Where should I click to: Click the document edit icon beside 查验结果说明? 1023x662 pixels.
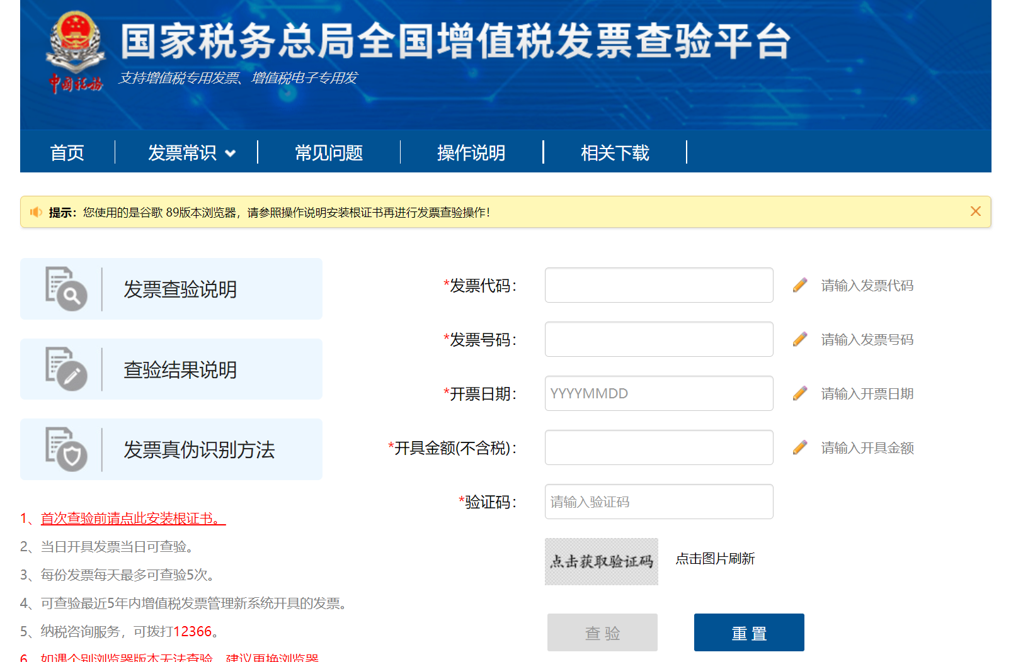66,369
